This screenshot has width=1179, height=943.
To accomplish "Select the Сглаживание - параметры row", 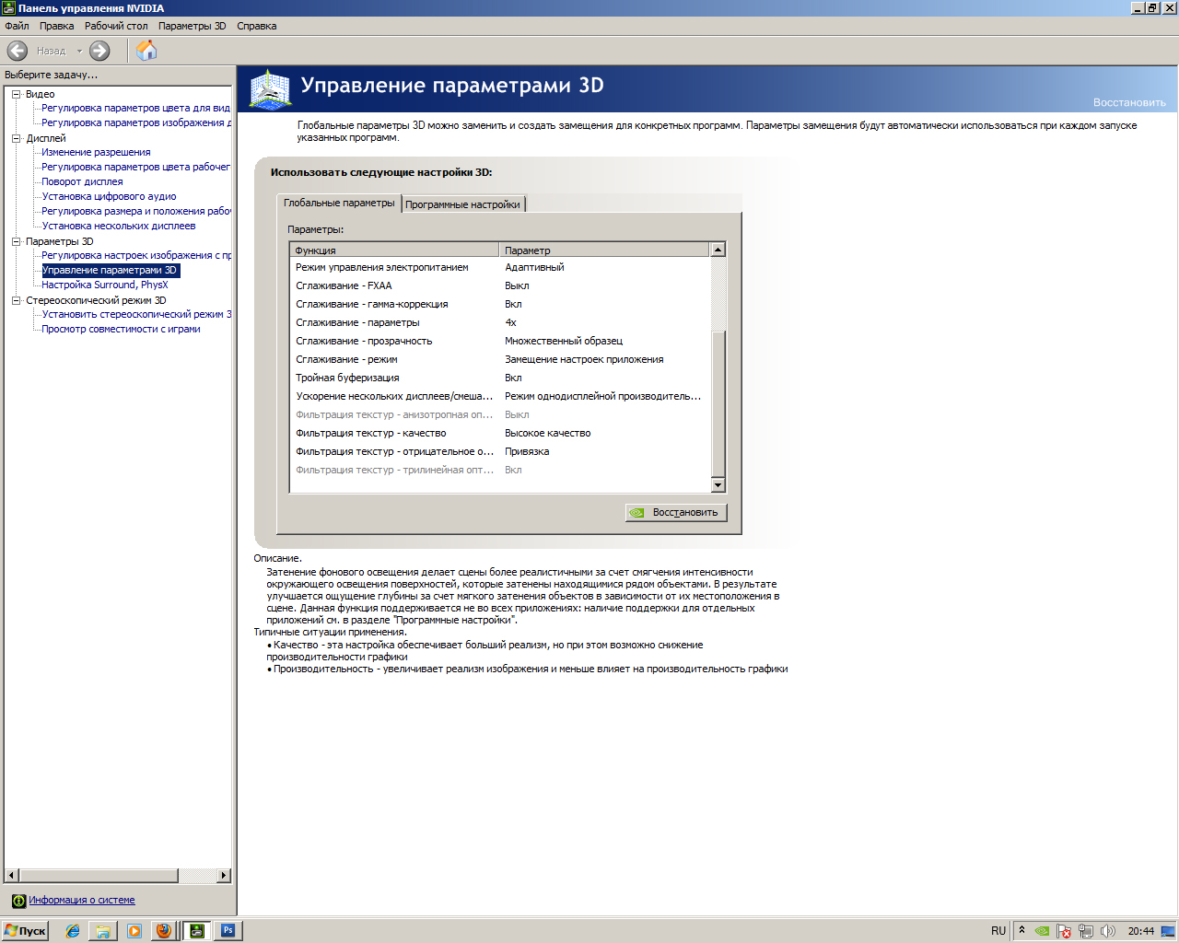I will coord(500,322).
